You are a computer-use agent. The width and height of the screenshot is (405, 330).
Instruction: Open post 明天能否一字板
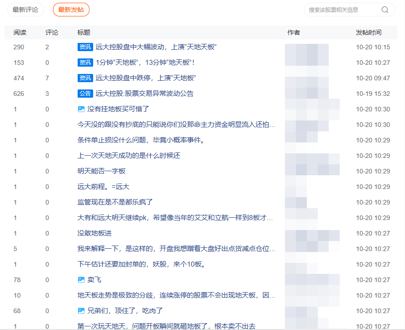point(101,171)
